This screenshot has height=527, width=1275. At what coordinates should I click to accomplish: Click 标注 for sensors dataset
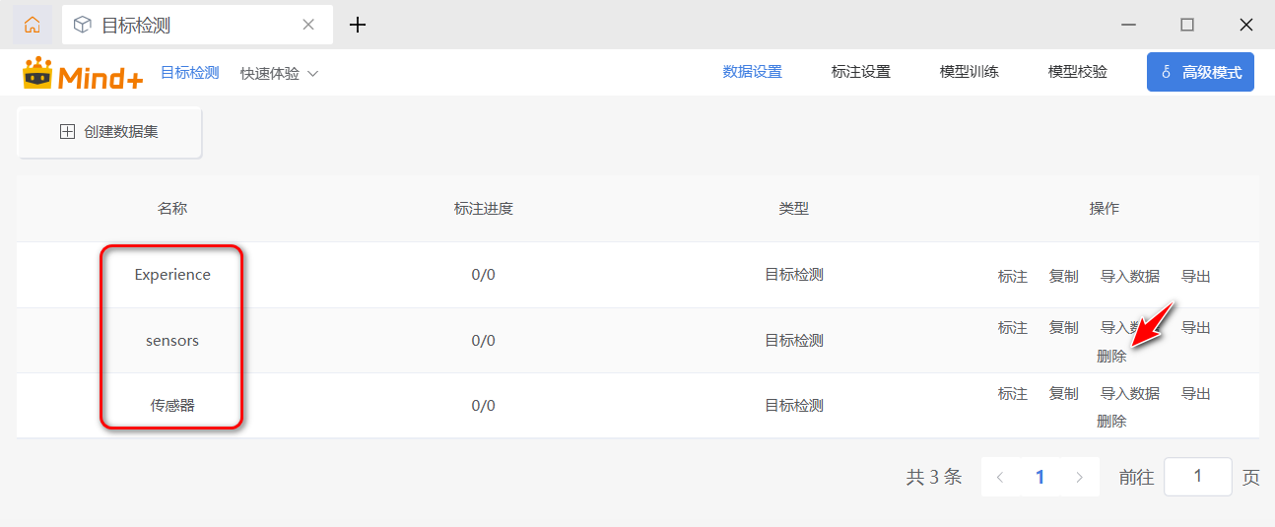(1013, 328)
